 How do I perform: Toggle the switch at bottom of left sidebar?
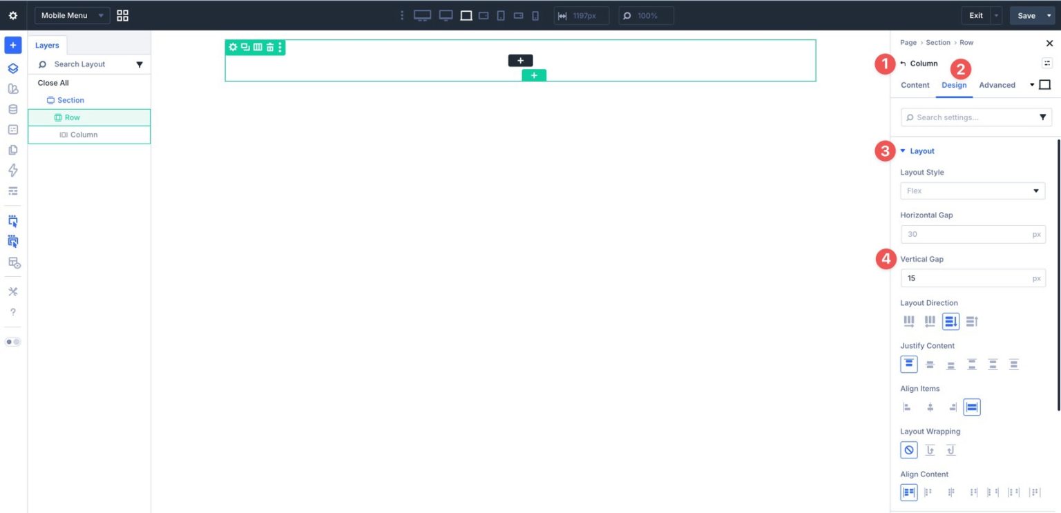[13, 342]
